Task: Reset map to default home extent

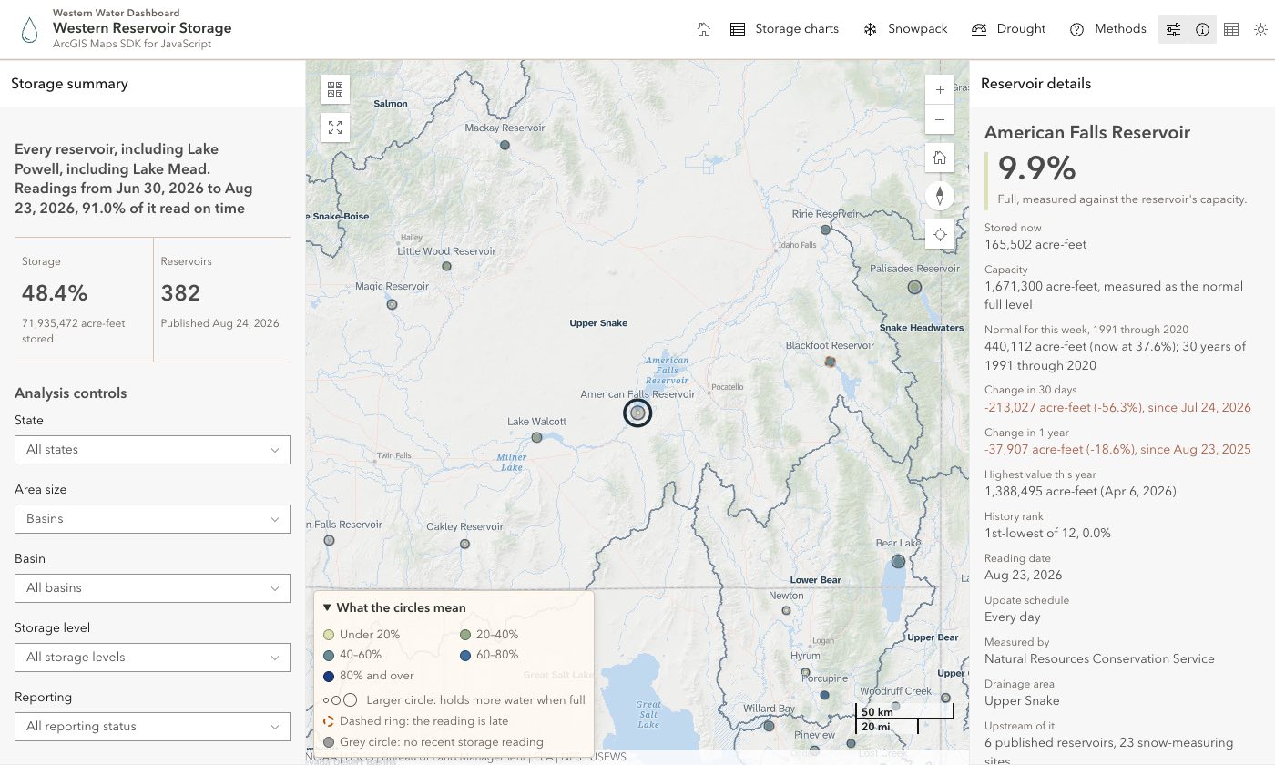Action: point(940,158)
